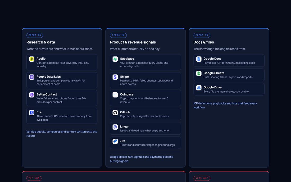291x182 pixels.
Task: Click Apollo 'Contact database' description
Action: click(x=63, y=65)
